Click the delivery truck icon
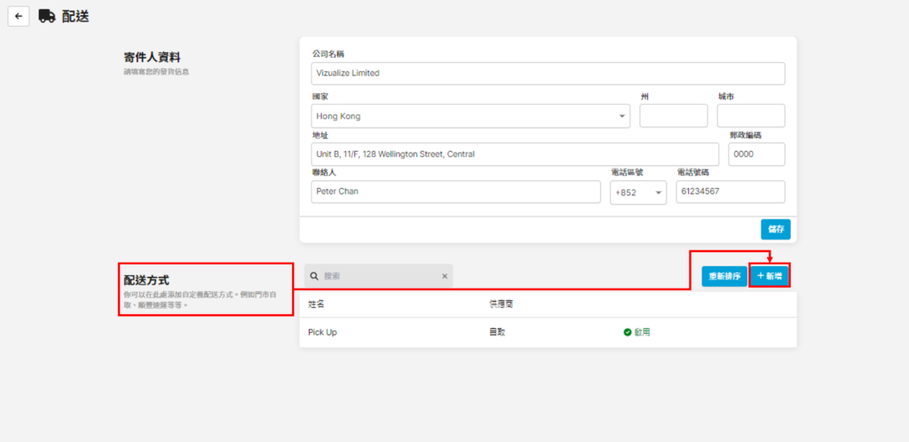909x442 pixels. (x=47, y=16)
